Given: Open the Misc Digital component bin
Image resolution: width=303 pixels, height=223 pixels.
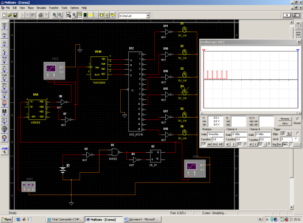Looking at the screenshot, I should 4,87.
